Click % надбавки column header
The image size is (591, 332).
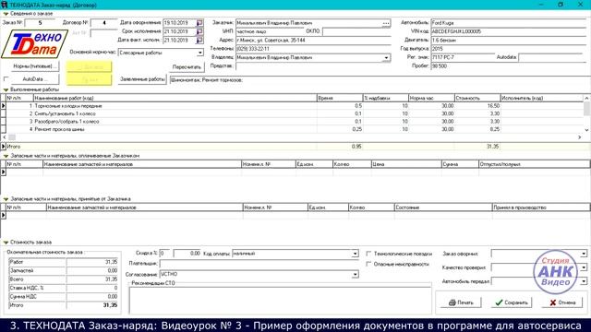(385, 98)
